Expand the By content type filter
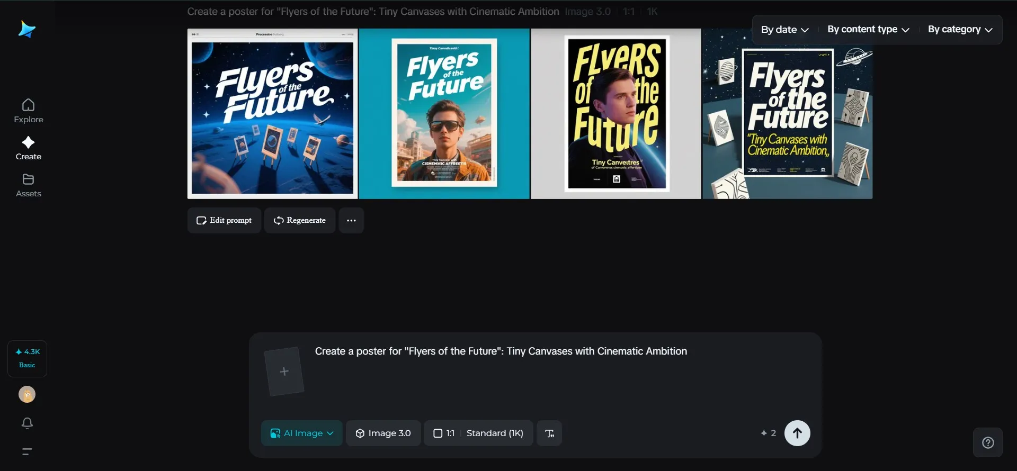 point(868,30)
